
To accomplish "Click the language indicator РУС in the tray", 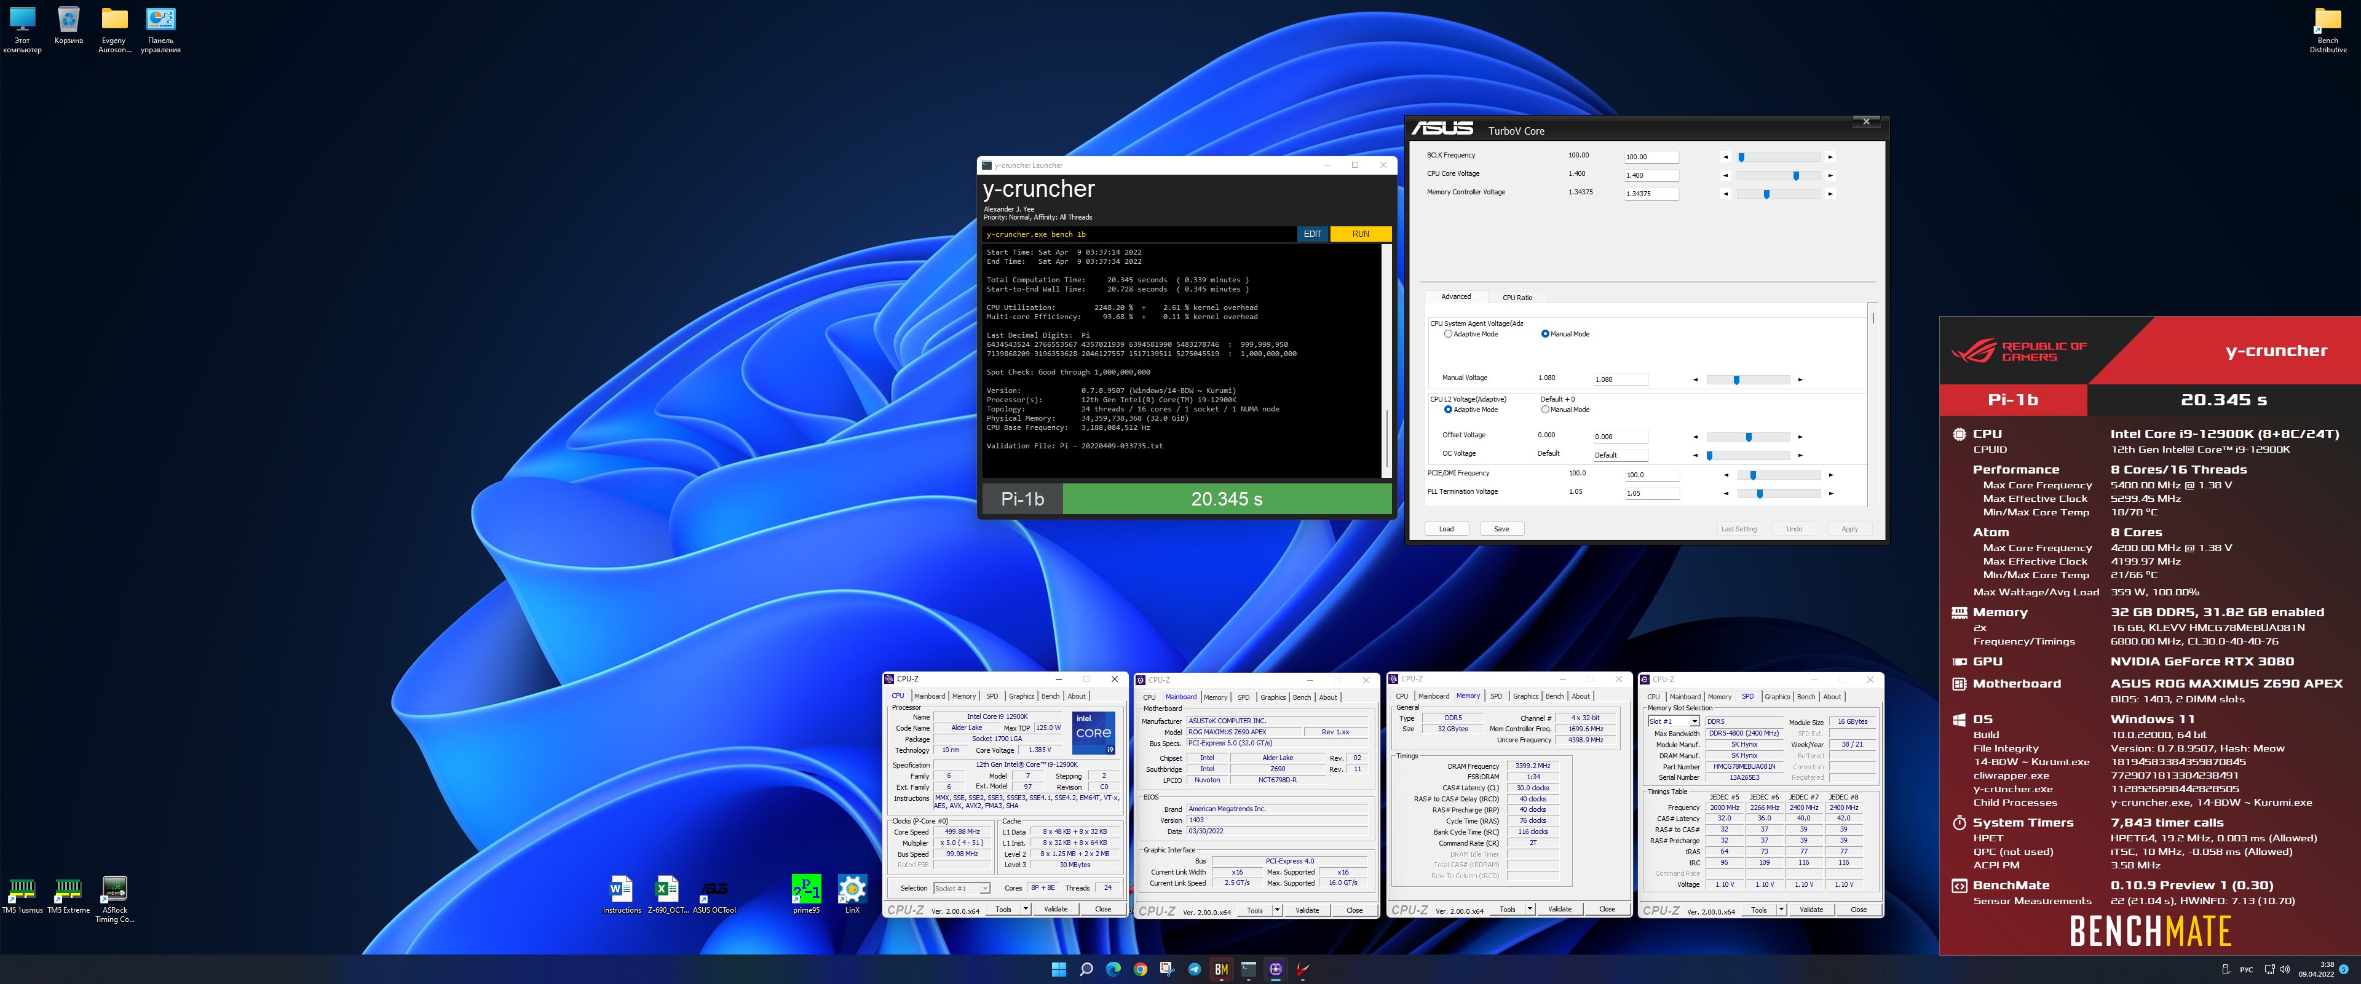I will pos(2247,969).
